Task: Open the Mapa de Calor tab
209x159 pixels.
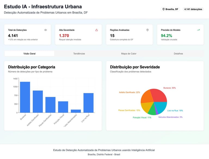Action: click(x=129, y=53)
